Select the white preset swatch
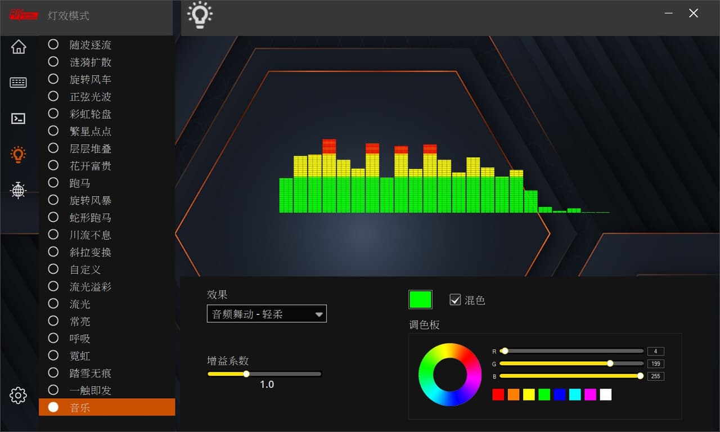This screenshot has height=432, width=720. click(x=605, y=394)
